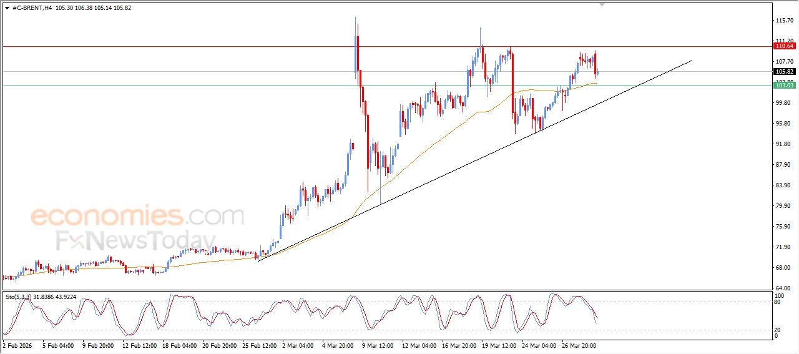Click the 64.00 price scale label
799x354 pixels.
click(783, 288)
